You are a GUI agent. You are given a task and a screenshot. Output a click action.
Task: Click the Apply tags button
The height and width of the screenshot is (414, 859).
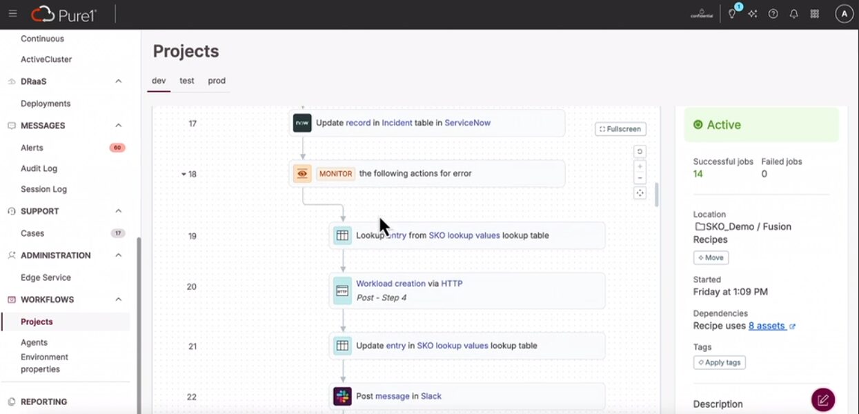coord(719,362)
